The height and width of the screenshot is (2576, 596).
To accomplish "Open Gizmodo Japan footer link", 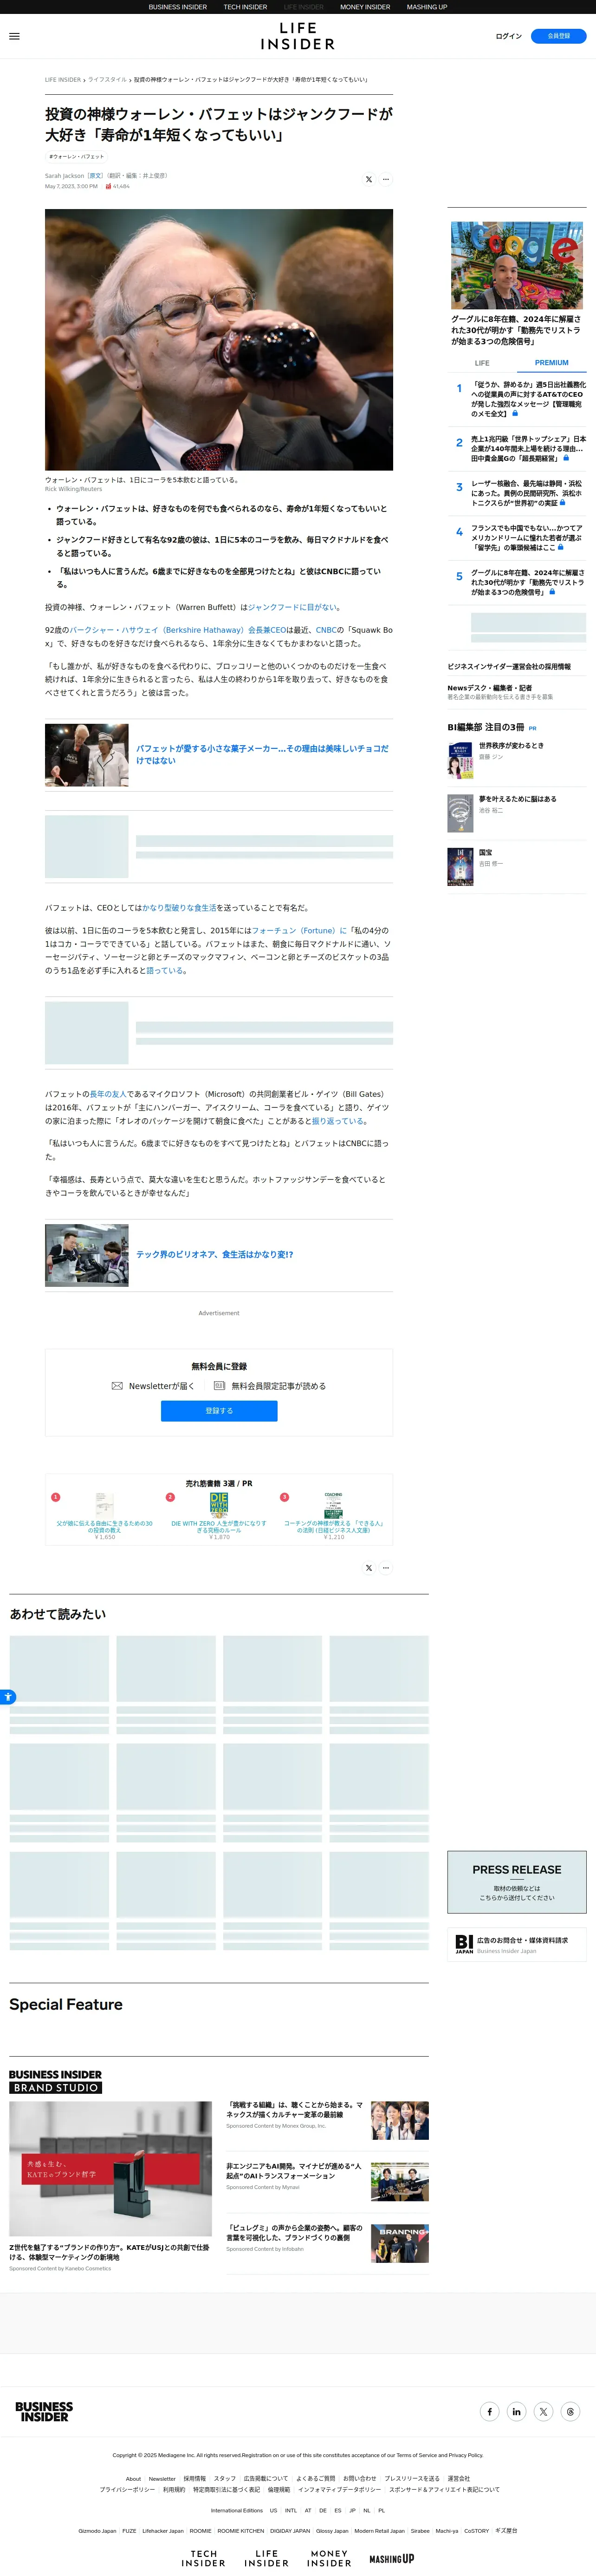I will pos(97,2531).
